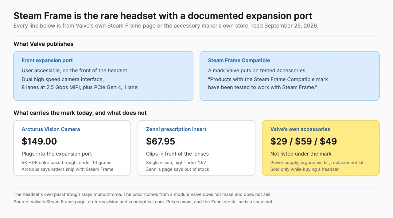Click the 'Dual high speed camera interface,' line
The image size is (393, 218).
tap(63, 79)
